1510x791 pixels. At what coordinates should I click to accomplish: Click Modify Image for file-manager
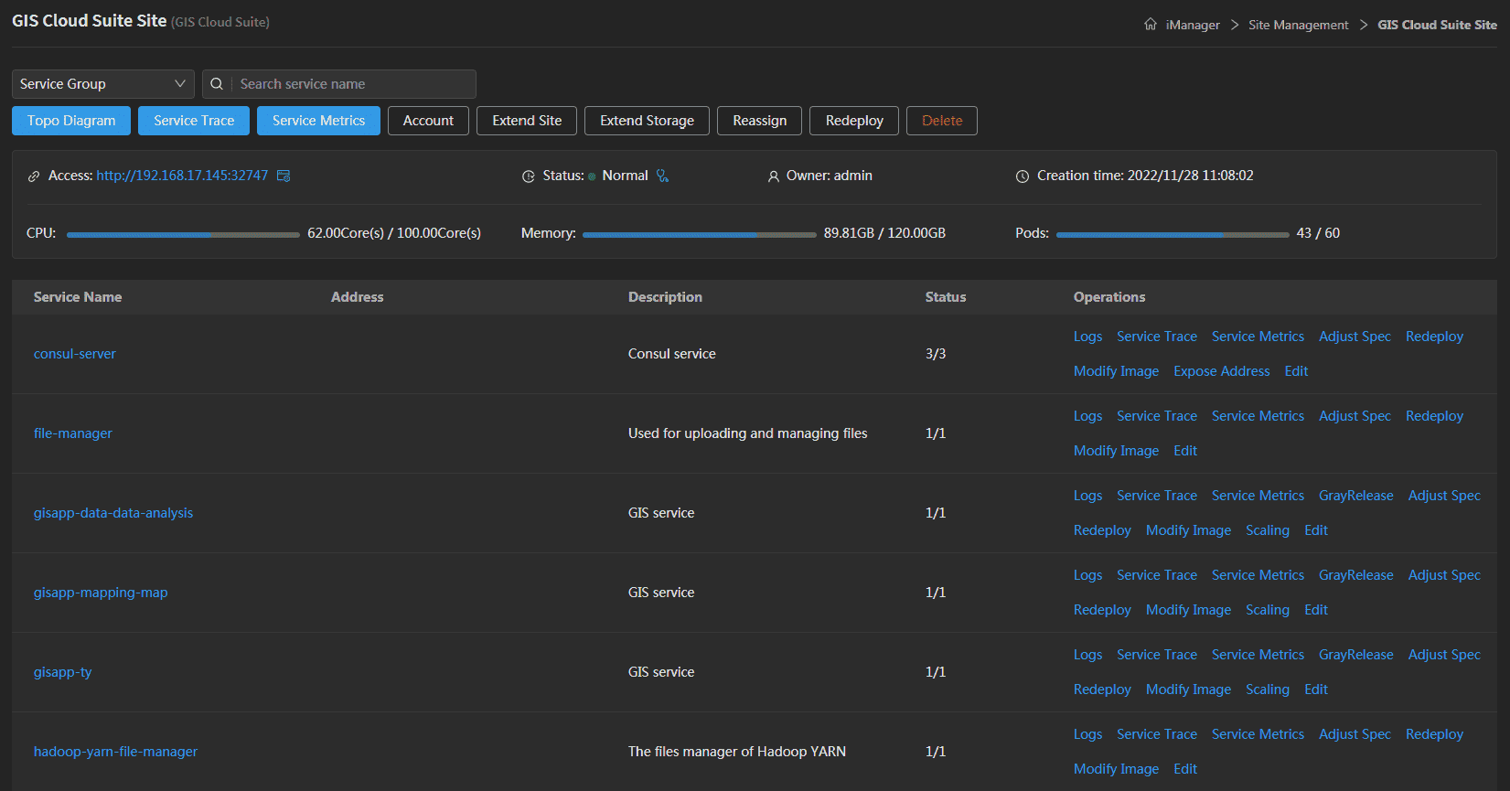[1116, 451]
